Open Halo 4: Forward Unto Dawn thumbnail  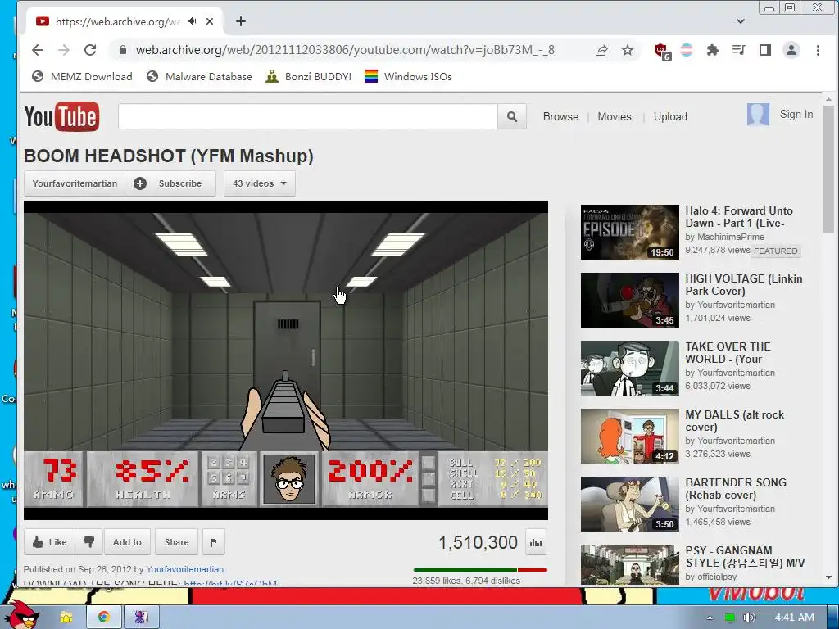pyautogui.click(x=630, y=232)
